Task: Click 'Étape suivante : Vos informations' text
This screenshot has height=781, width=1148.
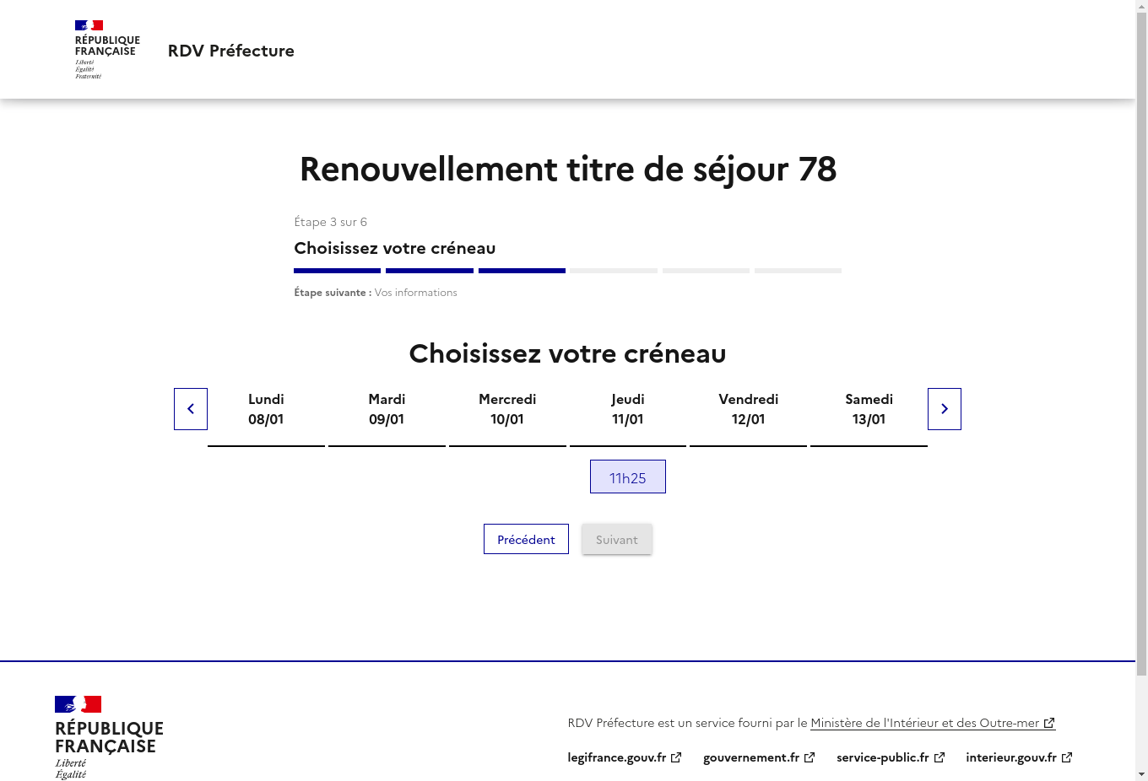Action: point(376,293)
